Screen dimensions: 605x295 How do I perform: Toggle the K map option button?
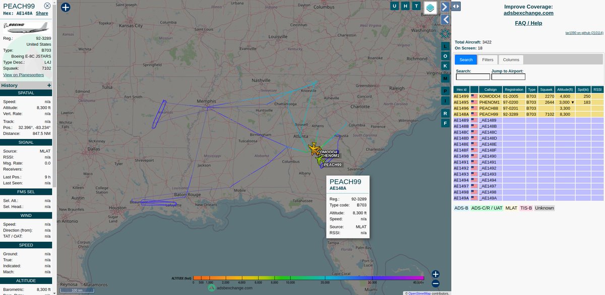[445, 66]
